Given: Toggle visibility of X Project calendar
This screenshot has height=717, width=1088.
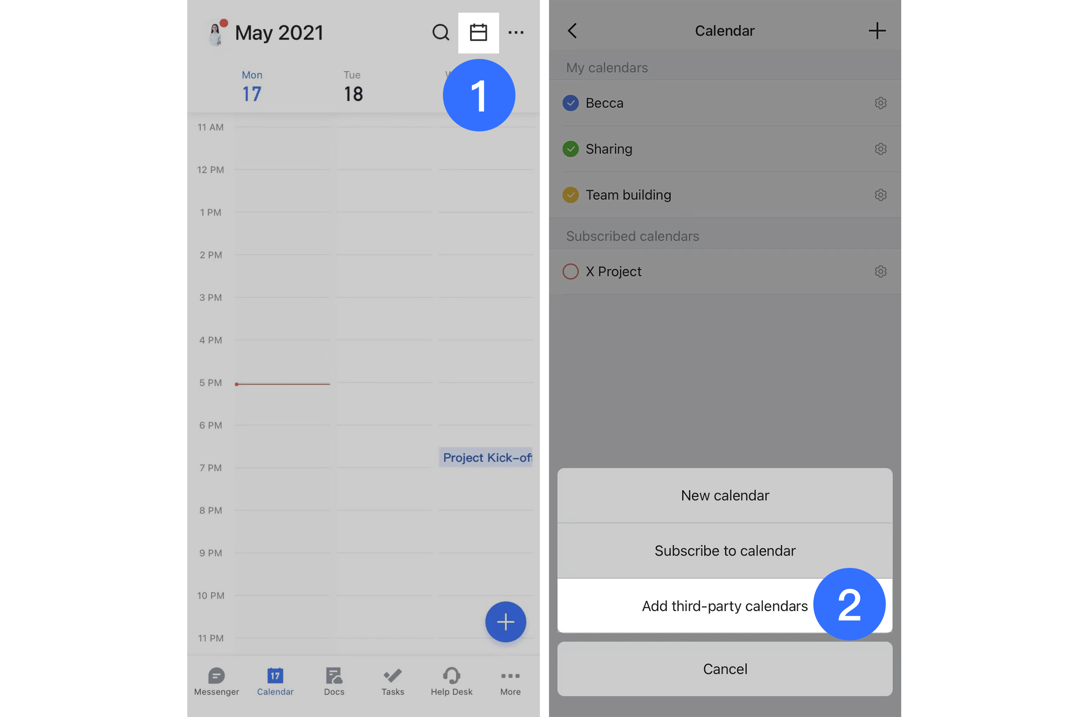Looking at the screenshot, I should pyautogui.click(x=571, y=271).
